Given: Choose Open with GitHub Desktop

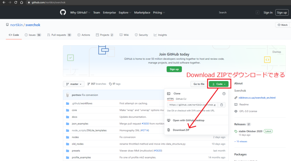Looking at the screenshot, I should coord(188,120).
